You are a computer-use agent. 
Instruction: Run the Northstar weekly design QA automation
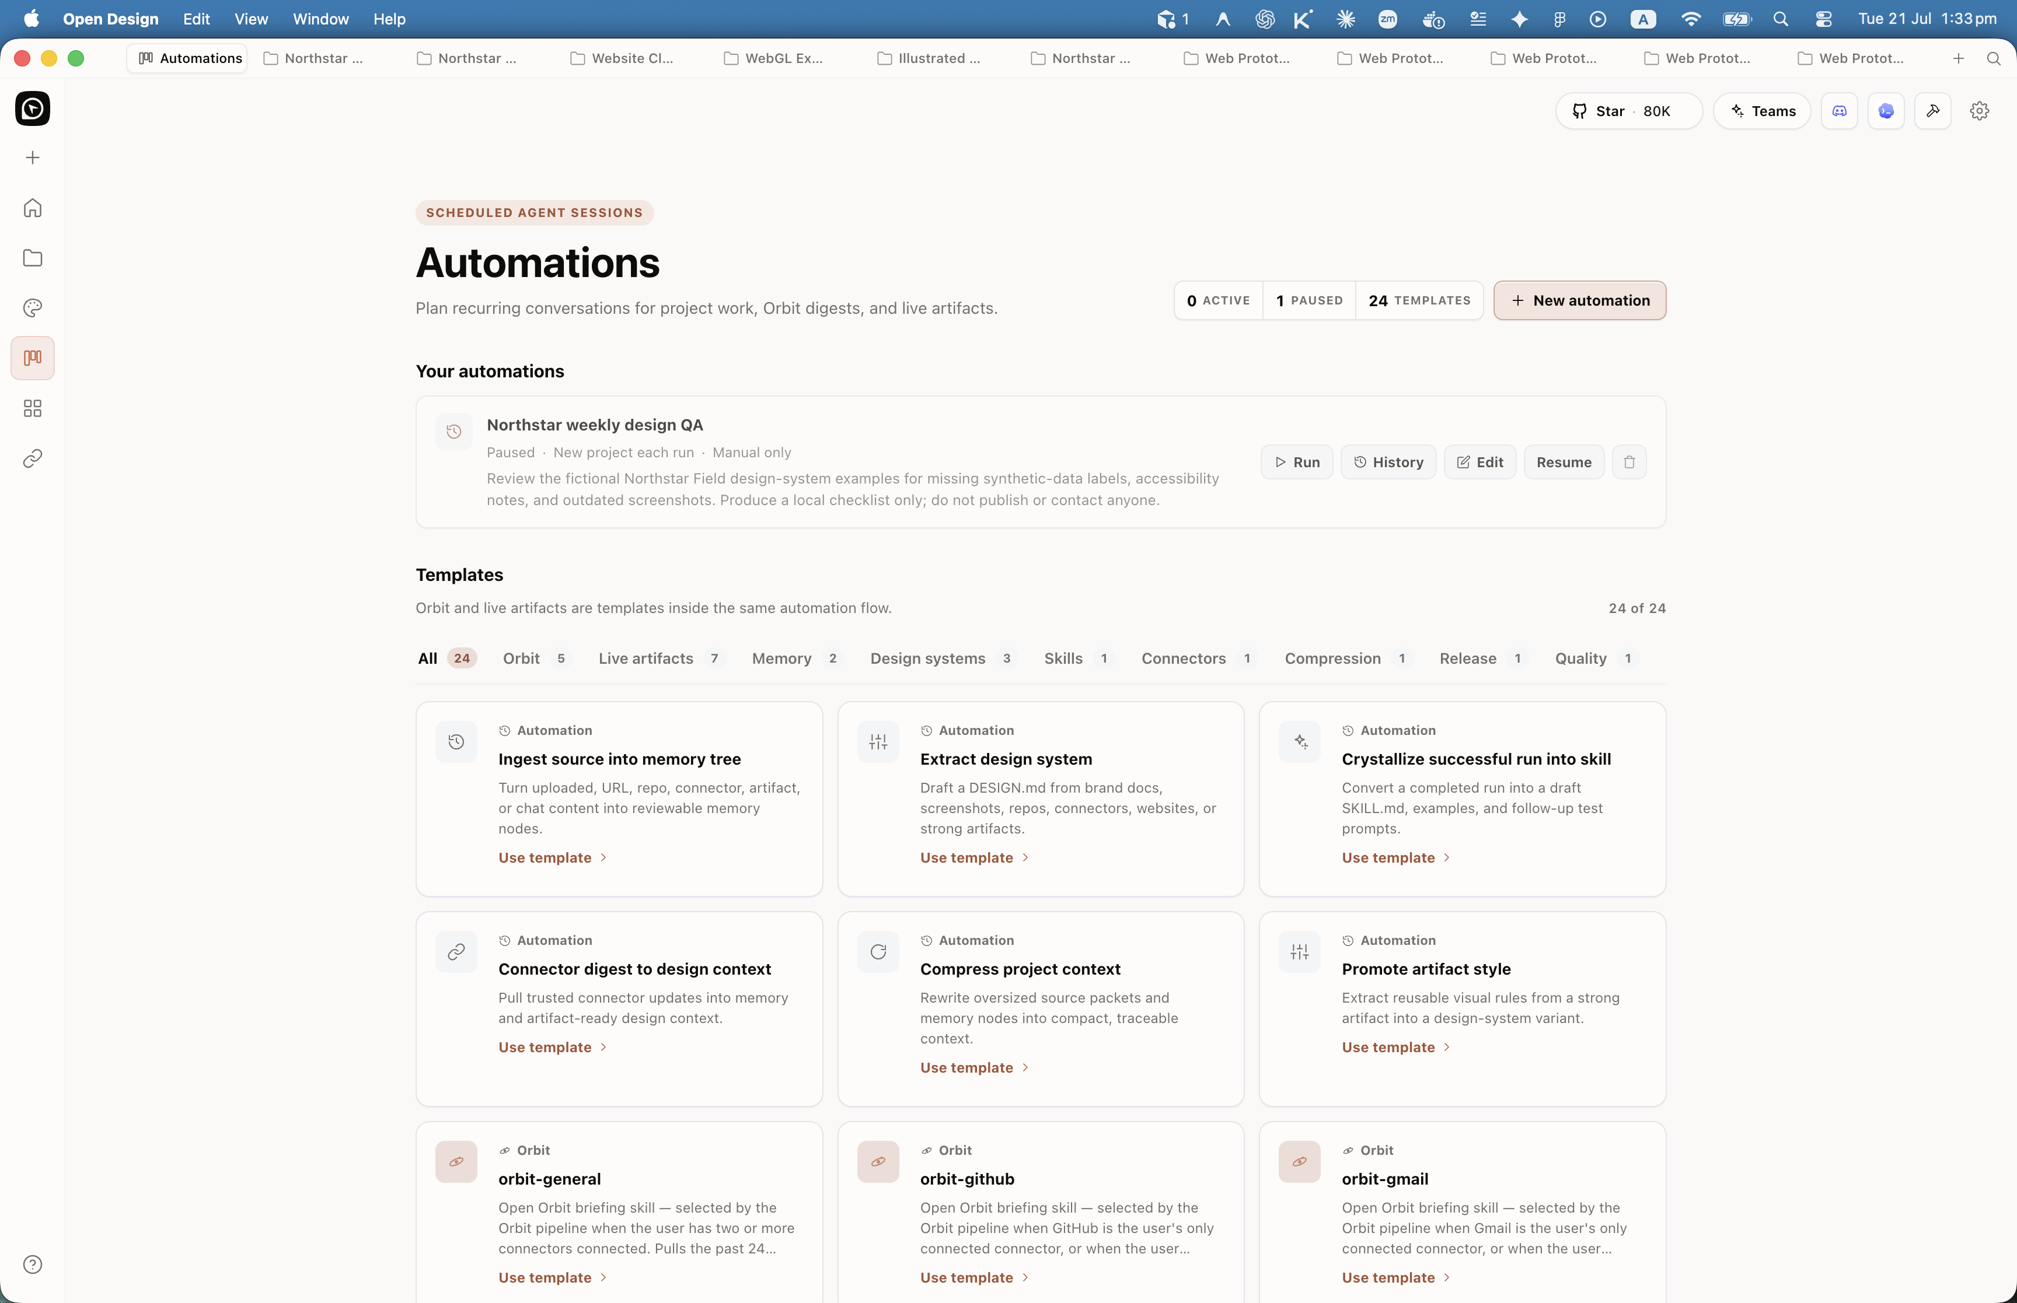pyautogui.click(x=1297, y=462)
